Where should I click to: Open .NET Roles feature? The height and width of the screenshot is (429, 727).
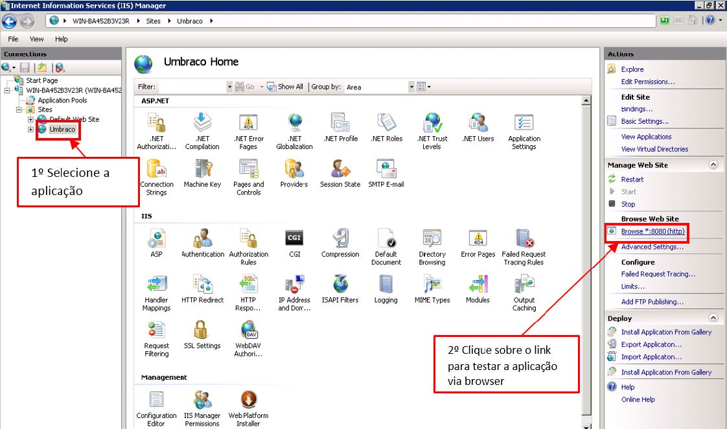(386, 128)
